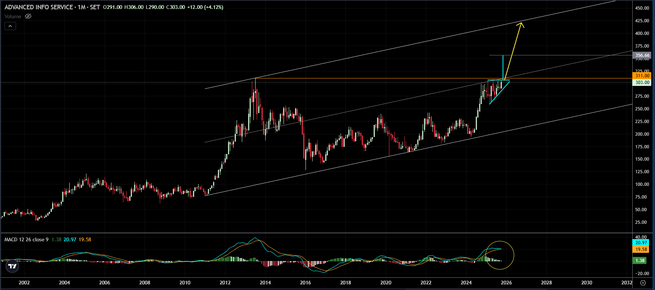Click the ADVANCED INFO SERVICE symbol title
The image size is (655, 290).
point(39,7)
